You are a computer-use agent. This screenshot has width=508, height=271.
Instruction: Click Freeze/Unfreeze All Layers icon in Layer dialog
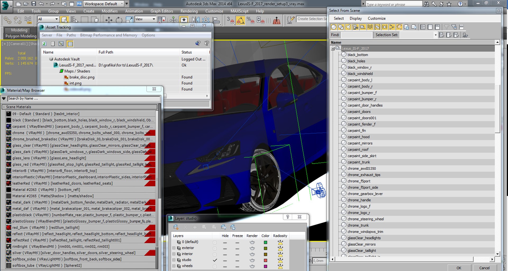click(233, 227)
